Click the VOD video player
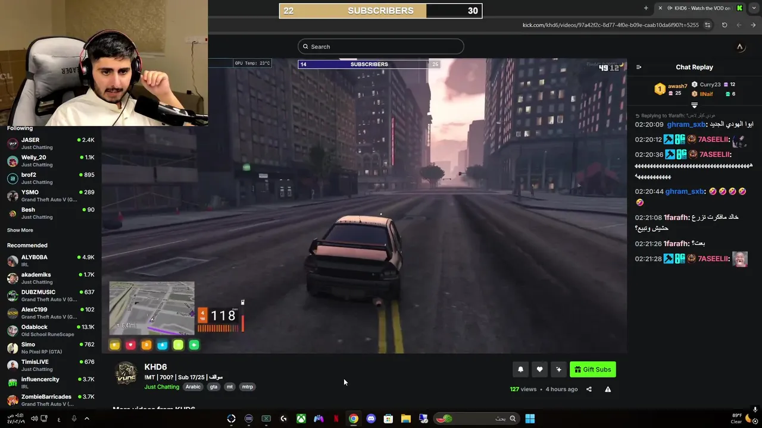 click(364, 206)
